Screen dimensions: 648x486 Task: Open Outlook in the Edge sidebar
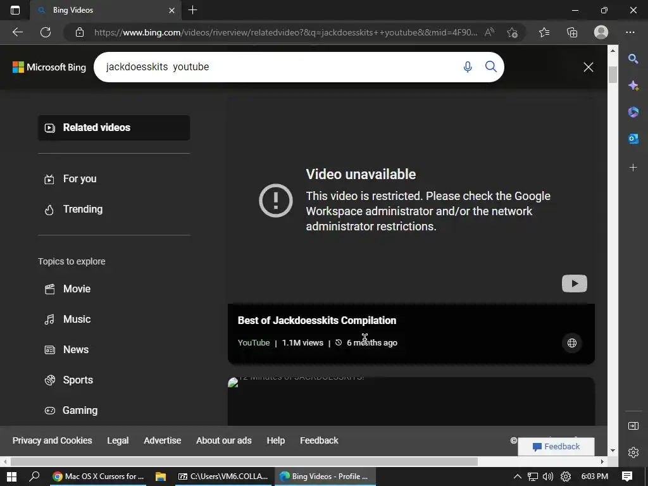tap(633, 139)
